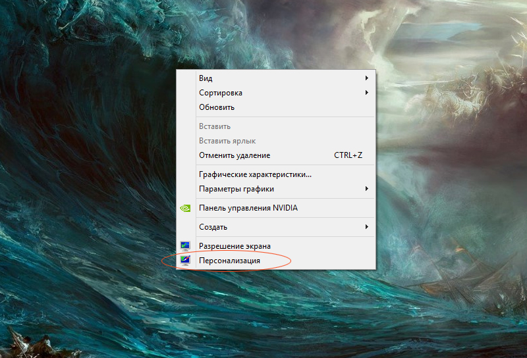Click the Персонализация monitor icon
This screenshot has width=527, height=358.
(185, 261)
